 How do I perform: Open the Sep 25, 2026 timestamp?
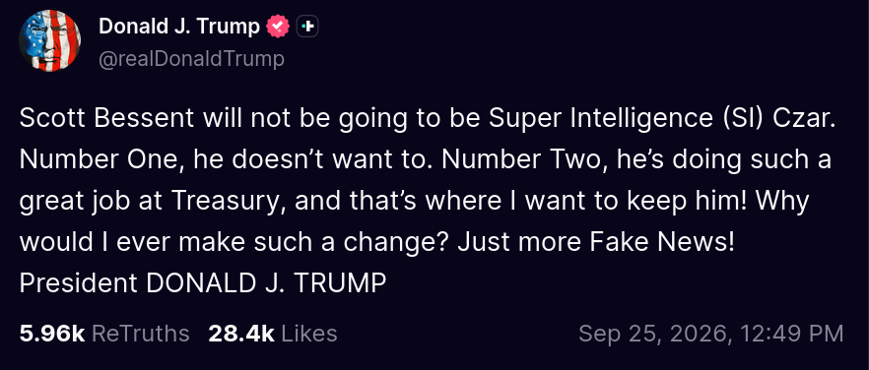(711, 334)
